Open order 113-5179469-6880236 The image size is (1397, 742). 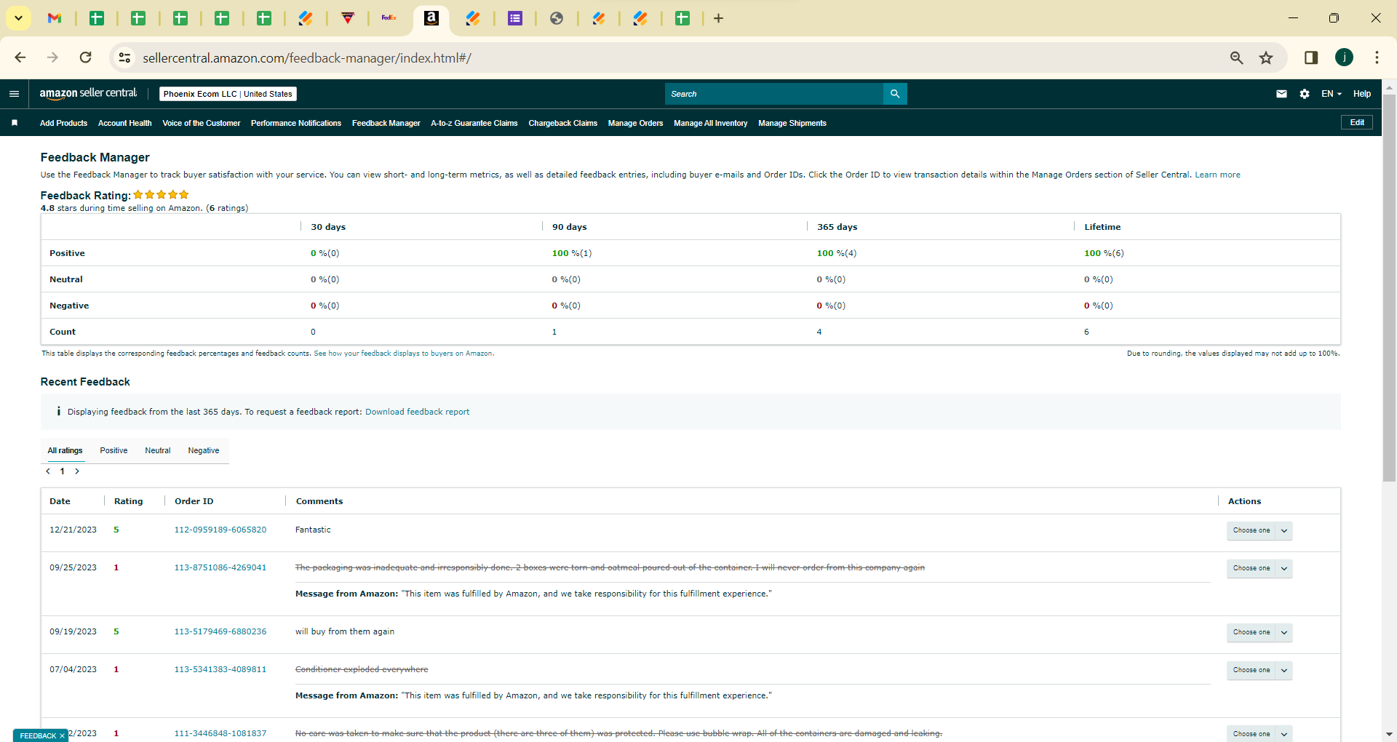coord(220,631)
